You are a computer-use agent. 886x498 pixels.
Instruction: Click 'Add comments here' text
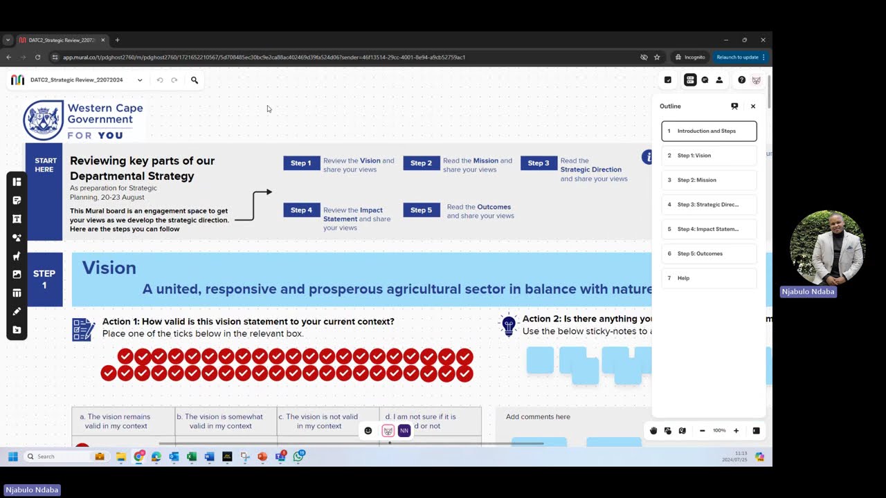point(538,417)
